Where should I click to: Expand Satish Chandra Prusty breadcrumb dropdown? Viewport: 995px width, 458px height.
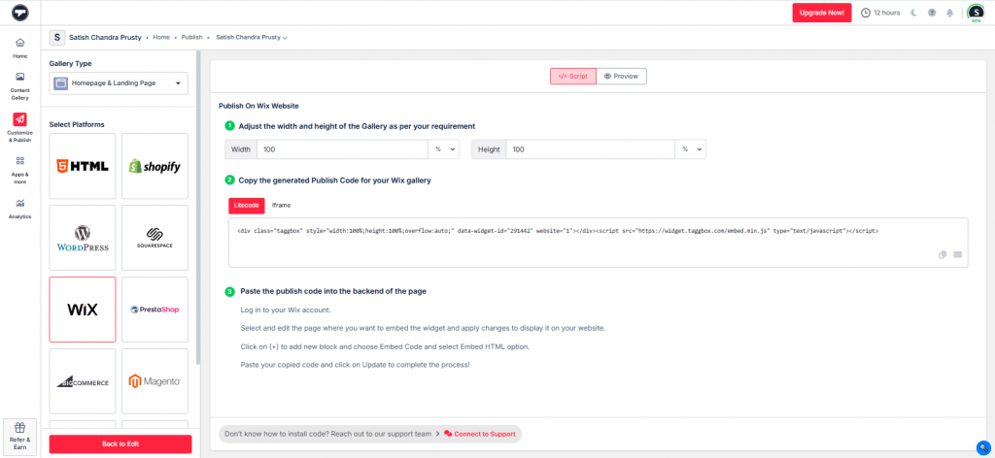(x=252, y=38)
